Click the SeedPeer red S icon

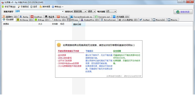[x=32, y=17]
